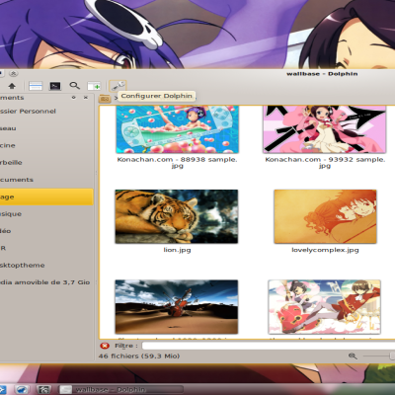Click the breadcrumb folder icon
395x395 pixels.
click(x=105, y=98)
